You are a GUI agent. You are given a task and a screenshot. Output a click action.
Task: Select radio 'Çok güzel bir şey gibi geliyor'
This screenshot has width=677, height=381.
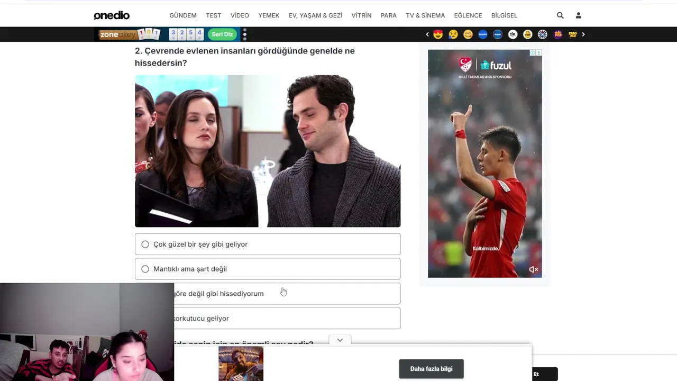(x=145, y=244)
